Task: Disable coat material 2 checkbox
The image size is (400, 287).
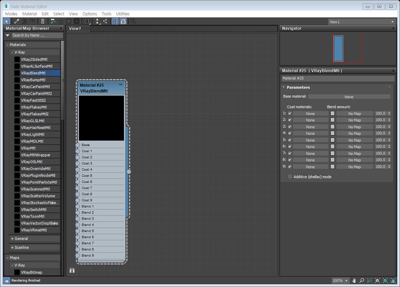Action: [x=290, y=120]
